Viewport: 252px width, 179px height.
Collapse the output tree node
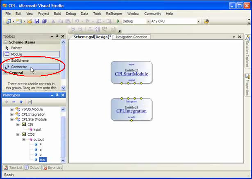point(24,140)
